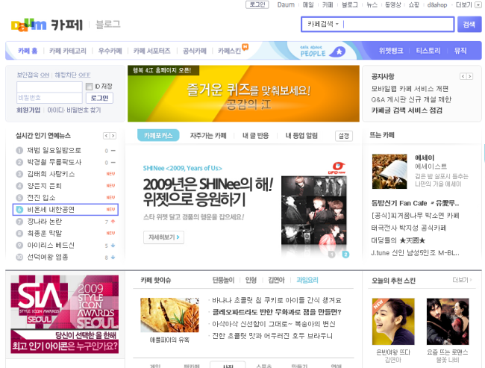Image resolution: width=485 pixels, height=368 pixels.
Task: Select 과일요리 hot issue keyword
Action: click(307, 280)
